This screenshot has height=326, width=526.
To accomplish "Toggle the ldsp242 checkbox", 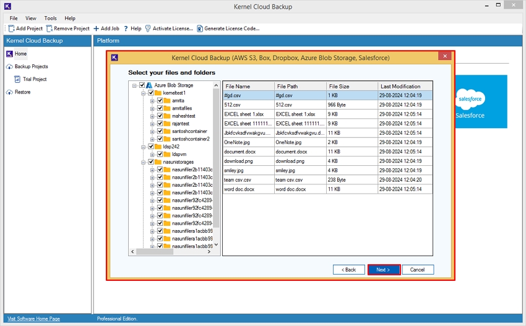I will [x=151, y=147].
